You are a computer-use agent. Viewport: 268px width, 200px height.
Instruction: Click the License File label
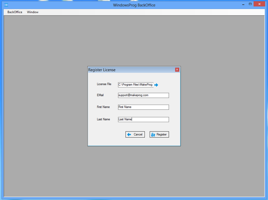pyautogui.click(x=104, y=84)
